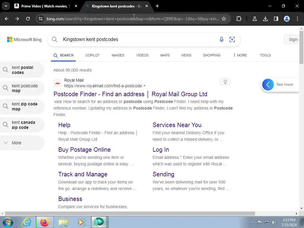Open the Downloads toolbar icon
Screen dimensions: 304x228
point(265,19)
